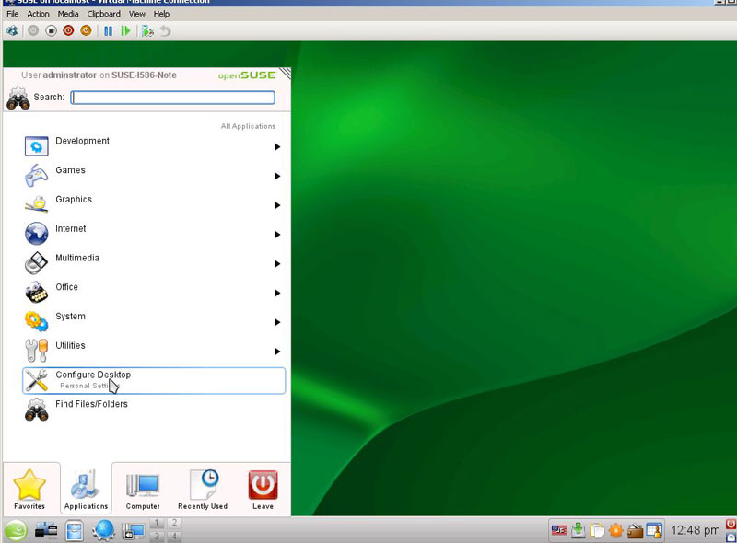Expand the Multimedia submenu arrow
The image size is (737, 543).
(277, 264)
